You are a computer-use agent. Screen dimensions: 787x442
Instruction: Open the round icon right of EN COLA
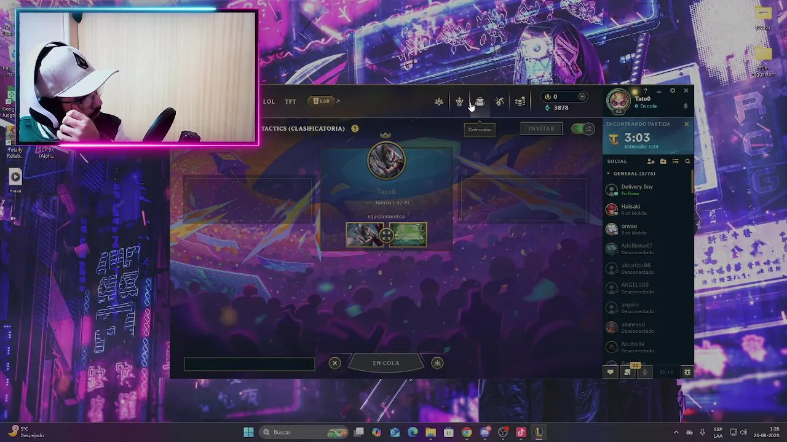pos(437,363)
